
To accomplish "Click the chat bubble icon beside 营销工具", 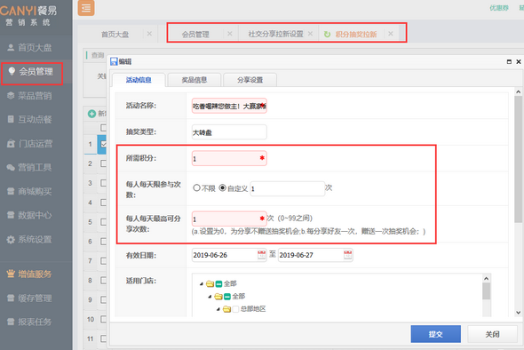I will coord(11,168).
